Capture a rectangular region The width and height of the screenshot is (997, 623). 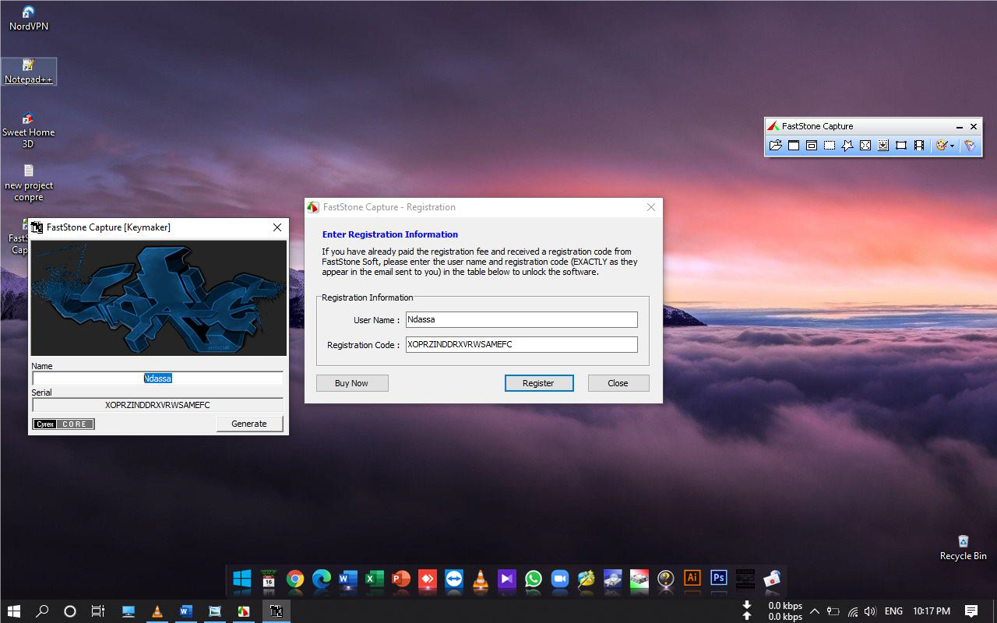pyautogui.click(x=830, y=146)
